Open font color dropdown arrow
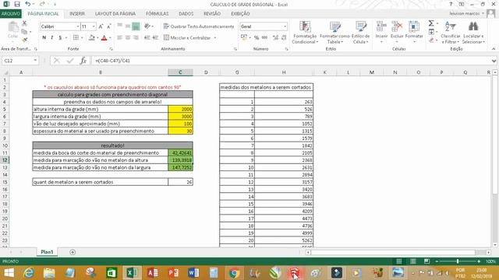 [x=110, y=38]
